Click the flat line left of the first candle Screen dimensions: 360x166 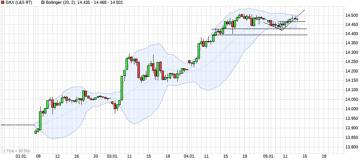(x=17, y=125)
